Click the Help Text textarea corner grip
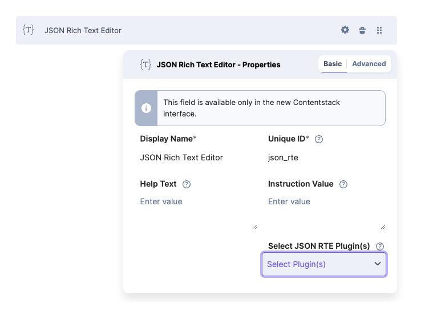 click(254, 227)
